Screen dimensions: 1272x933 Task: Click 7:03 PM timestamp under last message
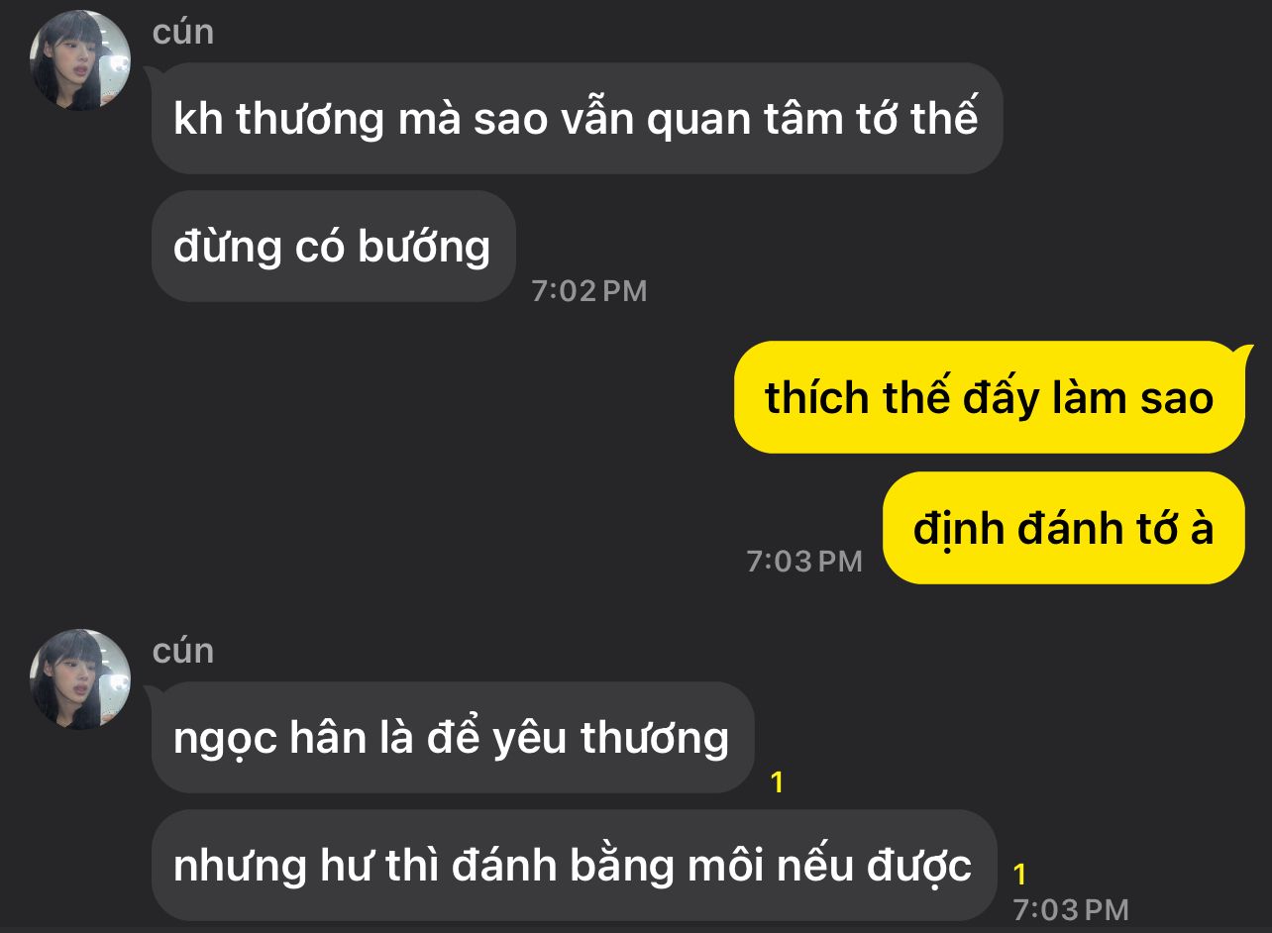tap(1071, 909)
